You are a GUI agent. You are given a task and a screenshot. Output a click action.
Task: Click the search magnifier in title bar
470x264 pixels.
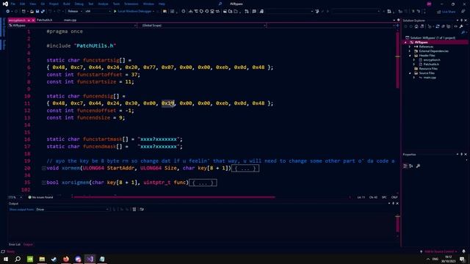click(220, 4)
